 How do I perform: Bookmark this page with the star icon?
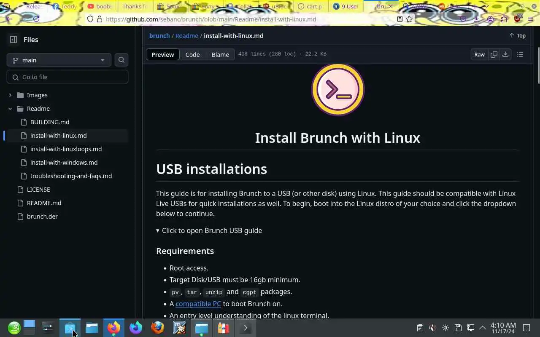click(x=409, y=19)
